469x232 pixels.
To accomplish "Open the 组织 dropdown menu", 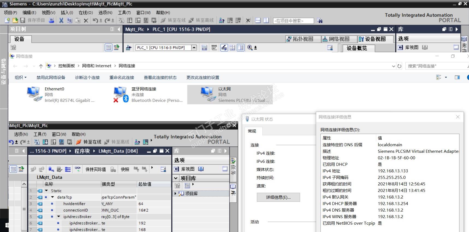I will (x=21, y=77).
